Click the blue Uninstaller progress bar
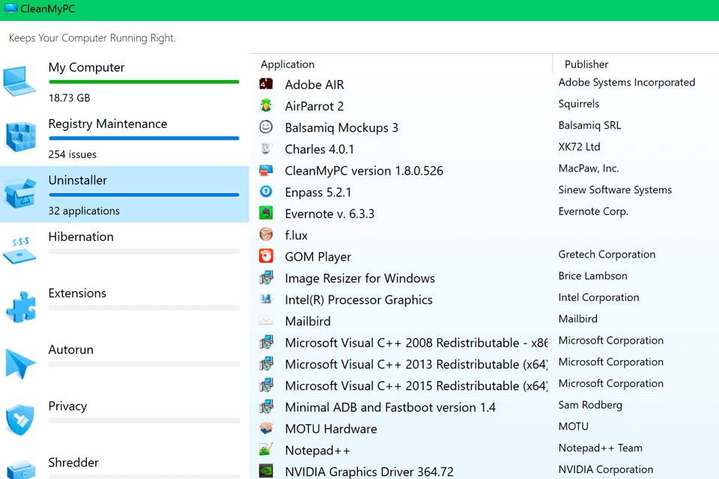 144,195
